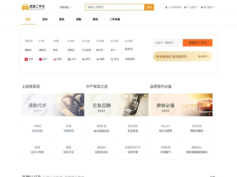Viewport: 237px width, 177px height.
Task: Open 保卖服务 on the gold banner
Action: [204, 56]
